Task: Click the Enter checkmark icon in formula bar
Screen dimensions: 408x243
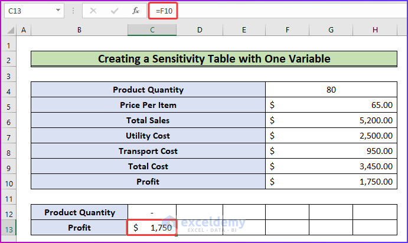Action: click(115, 11)
